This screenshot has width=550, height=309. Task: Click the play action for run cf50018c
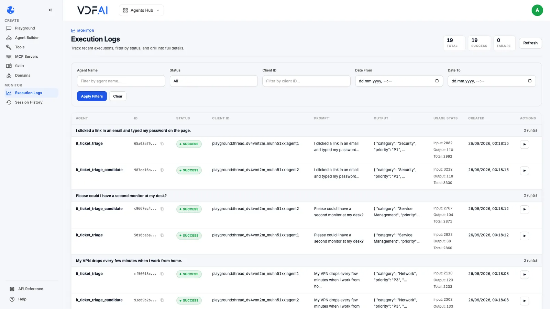click(524, 275)
